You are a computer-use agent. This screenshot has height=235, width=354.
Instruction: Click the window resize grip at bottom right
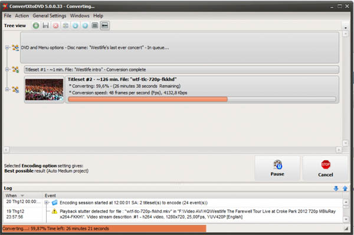pos(346,229)
